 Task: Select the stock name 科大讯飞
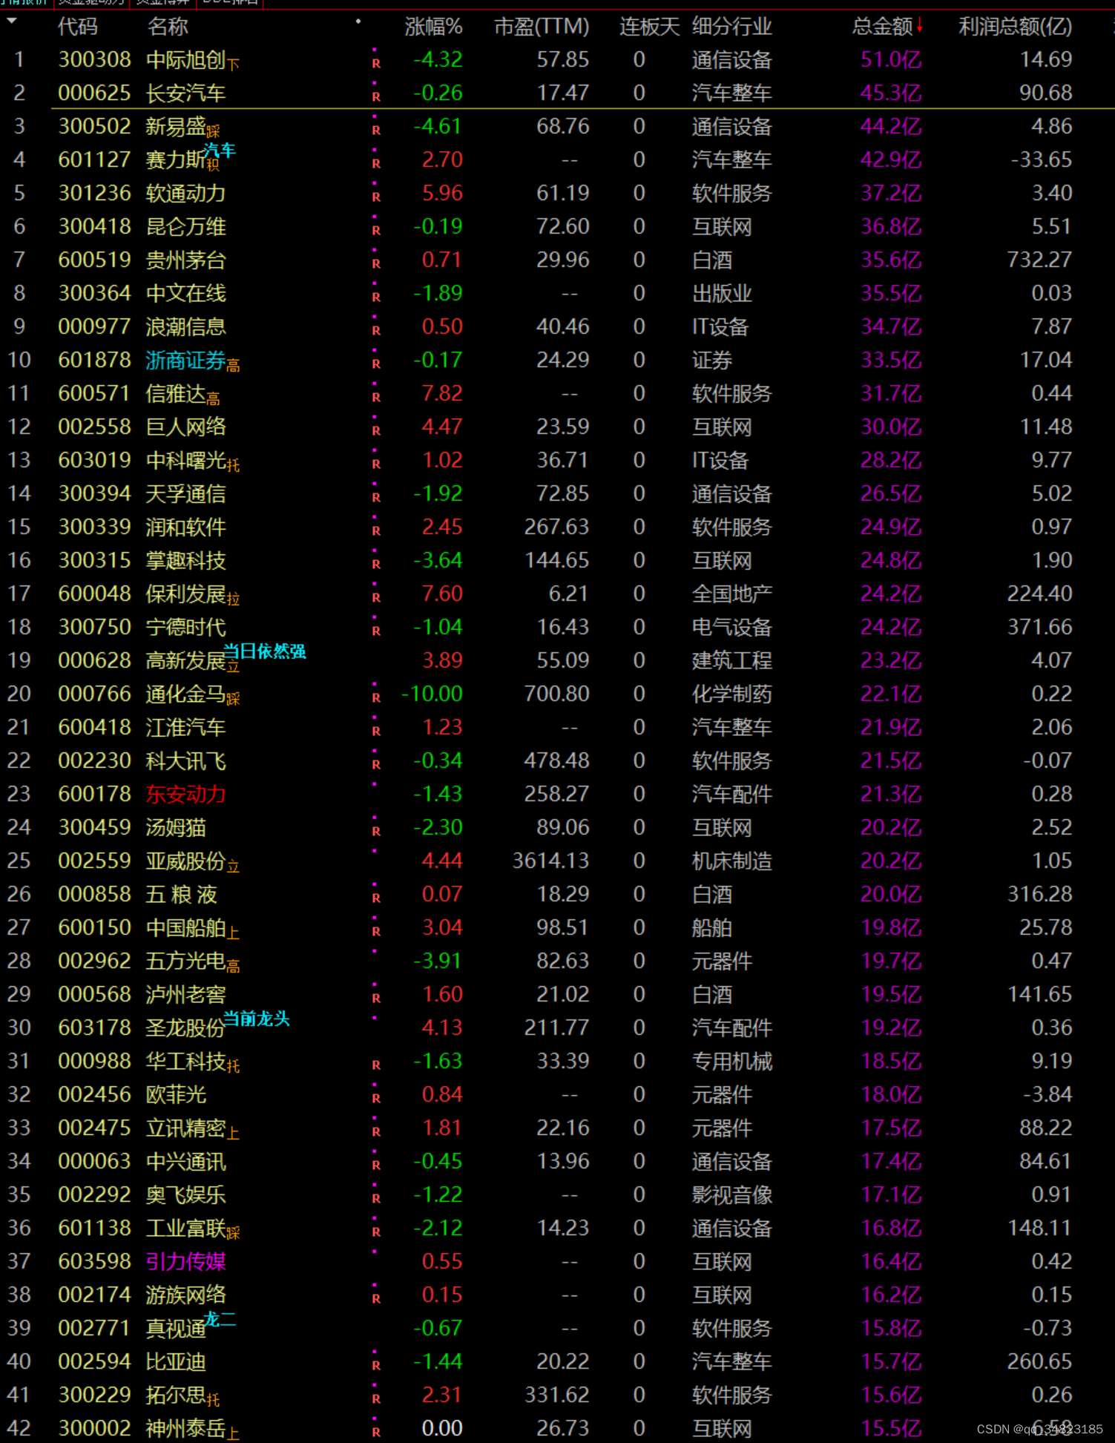point(185,761)
